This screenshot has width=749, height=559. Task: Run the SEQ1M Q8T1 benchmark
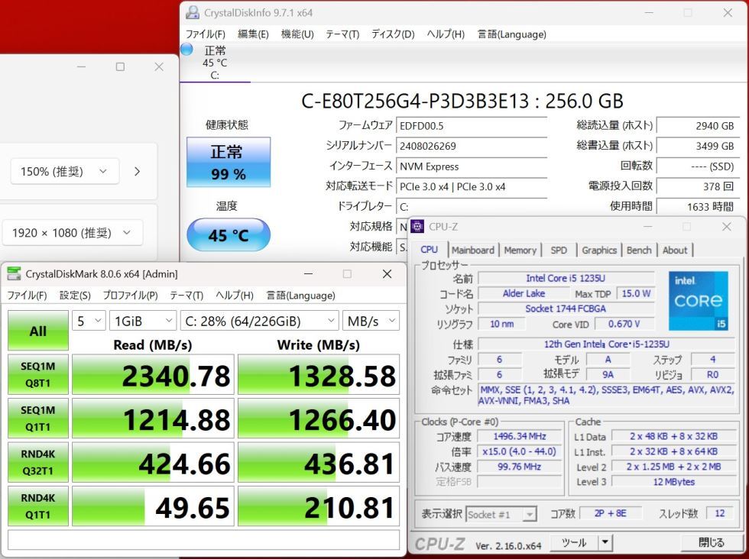[37, 374]
